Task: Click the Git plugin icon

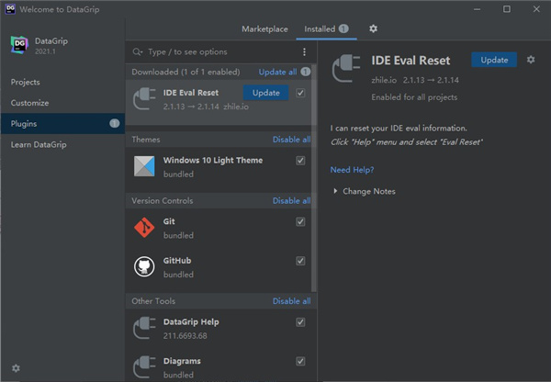Action: tap(144, 228)
